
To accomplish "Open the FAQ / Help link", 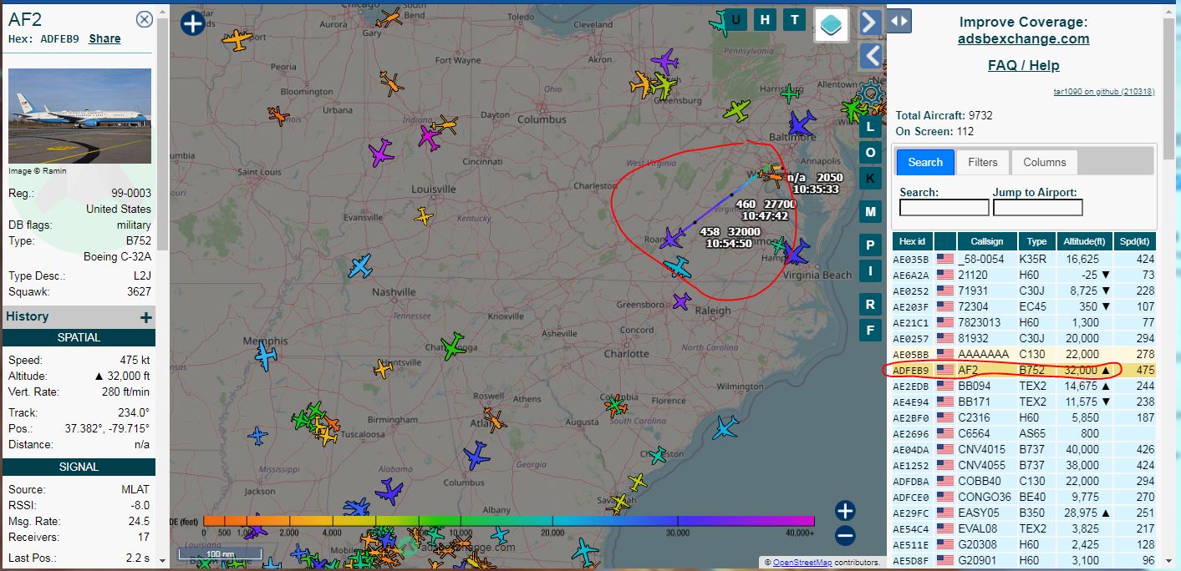I will point(1023,65).
